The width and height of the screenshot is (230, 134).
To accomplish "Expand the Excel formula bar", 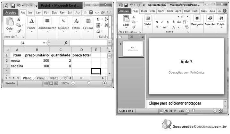I will coord(109,43).
